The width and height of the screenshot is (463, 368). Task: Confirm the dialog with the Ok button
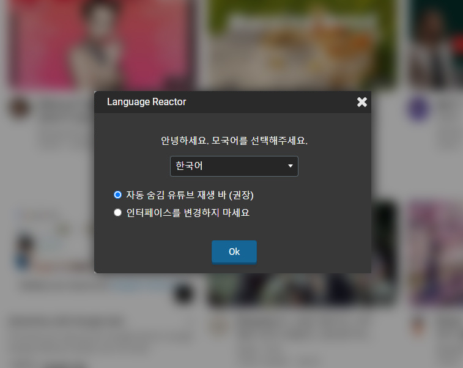[x=234, y=252]
